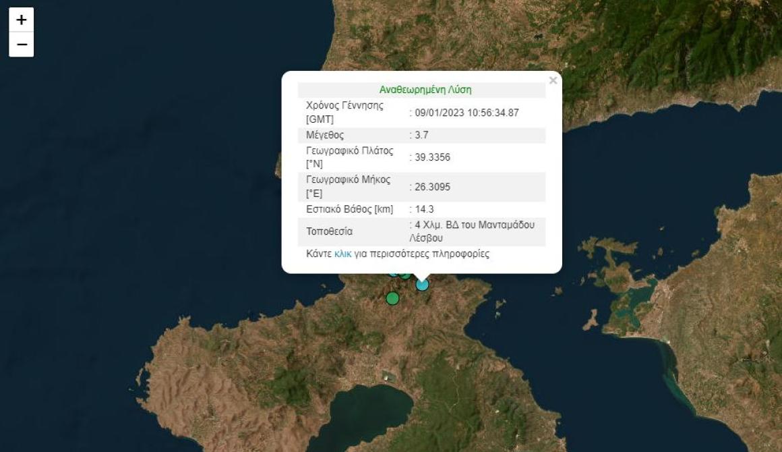Image resolution: width=782 pixels, height=452 pixels.
Task: Click the focal depth value 14.3
Action: [x=424, y=209]
